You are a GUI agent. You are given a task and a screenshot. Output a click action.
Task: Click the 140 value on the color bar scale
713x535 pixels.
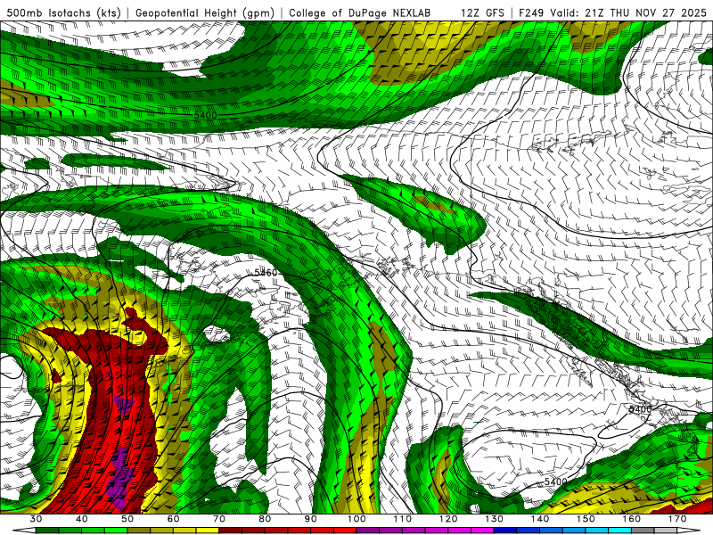(540, 519)
